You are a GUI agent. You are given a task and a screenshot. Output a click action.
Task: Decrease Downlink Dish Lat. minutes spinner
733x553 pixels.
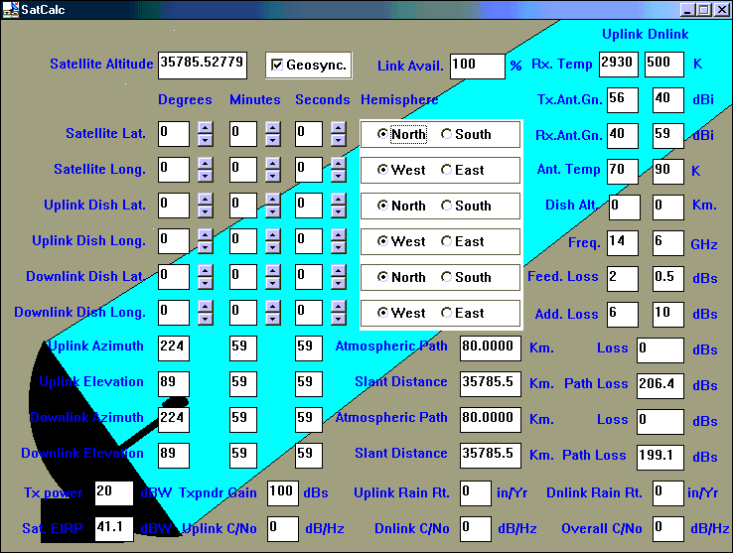[x=272, y=283]
